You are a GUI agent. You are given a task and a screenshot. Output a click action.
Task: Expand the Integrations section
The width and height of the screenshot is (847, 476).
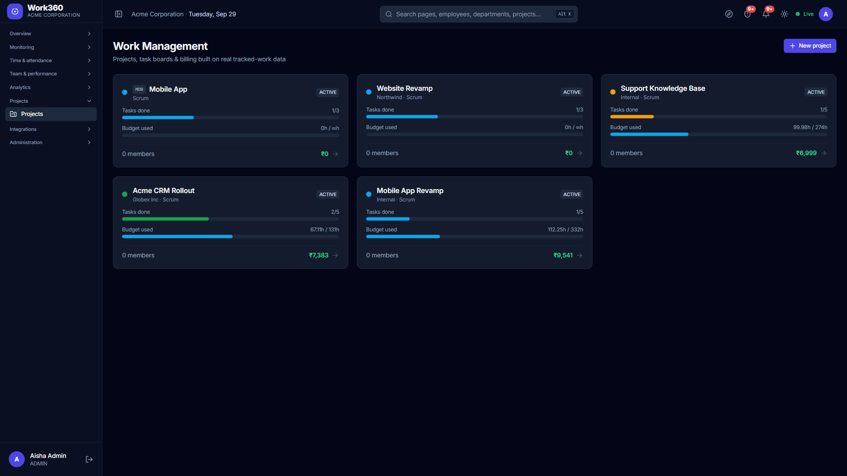click(x=51, y=129)
